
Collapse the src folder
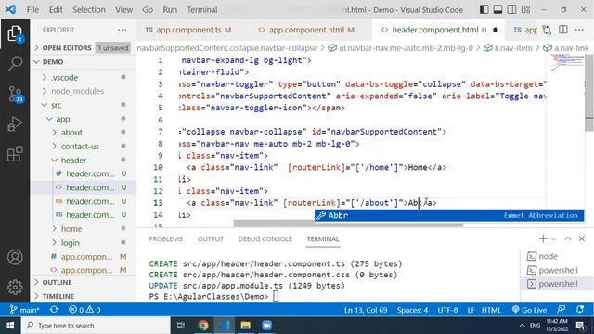(84, 105)
